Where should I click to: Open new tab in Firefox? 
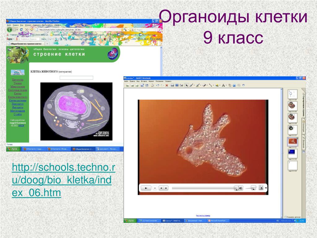(47, 44)
